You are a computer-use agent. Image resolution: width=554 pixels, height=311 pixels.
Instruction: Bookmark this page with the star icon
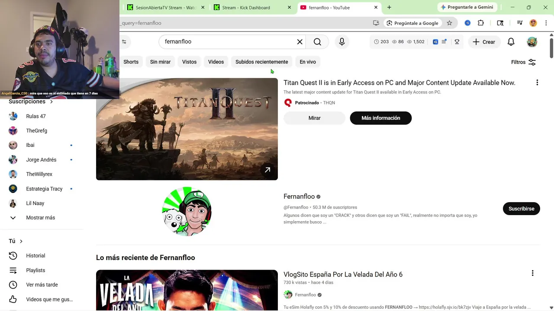pos(449,23)
